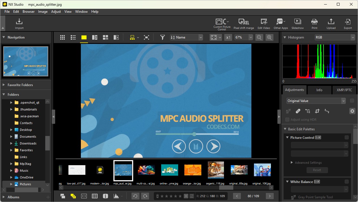
Task: Toggle the checkbox beside Original Value
Action: pos(352,101)
